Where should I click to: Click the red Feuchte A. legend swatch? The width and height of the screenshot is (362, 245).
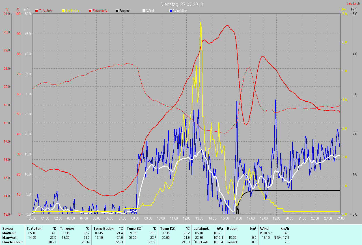pyautogui.click(x=90, y=11)
